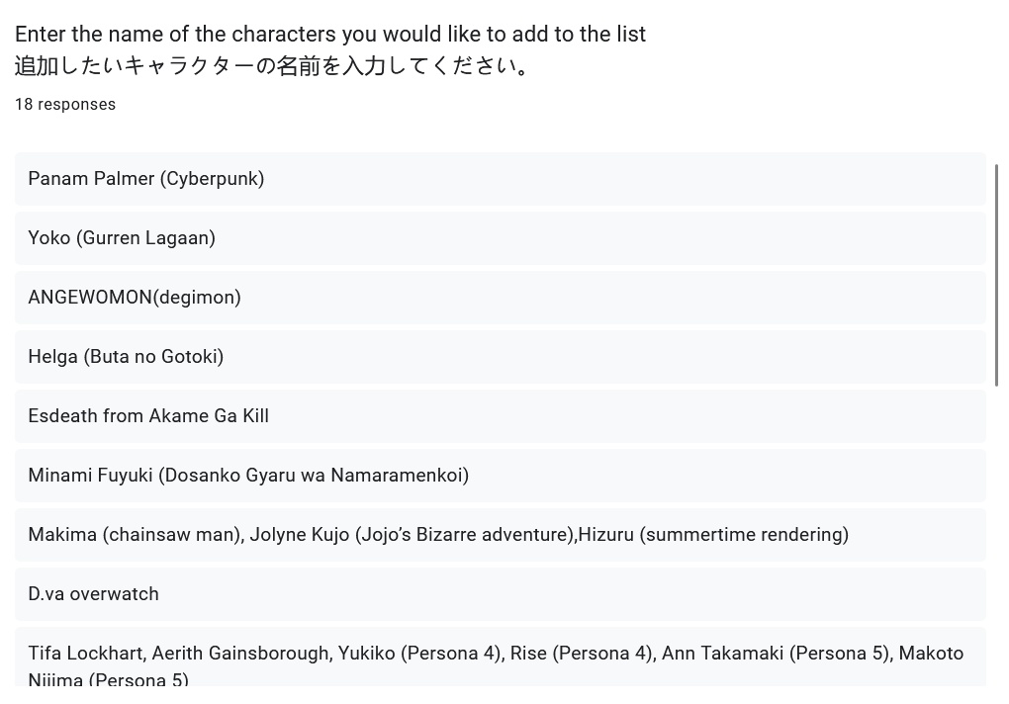Click the Yukiko (Persona 4) text
1009x704 pixels.
419,654
